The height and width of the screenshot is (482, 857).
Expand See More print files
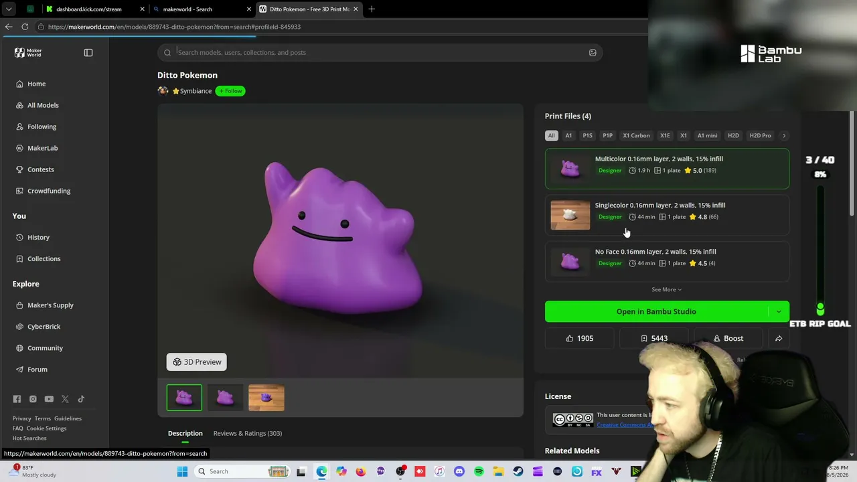tap(667, 290)
